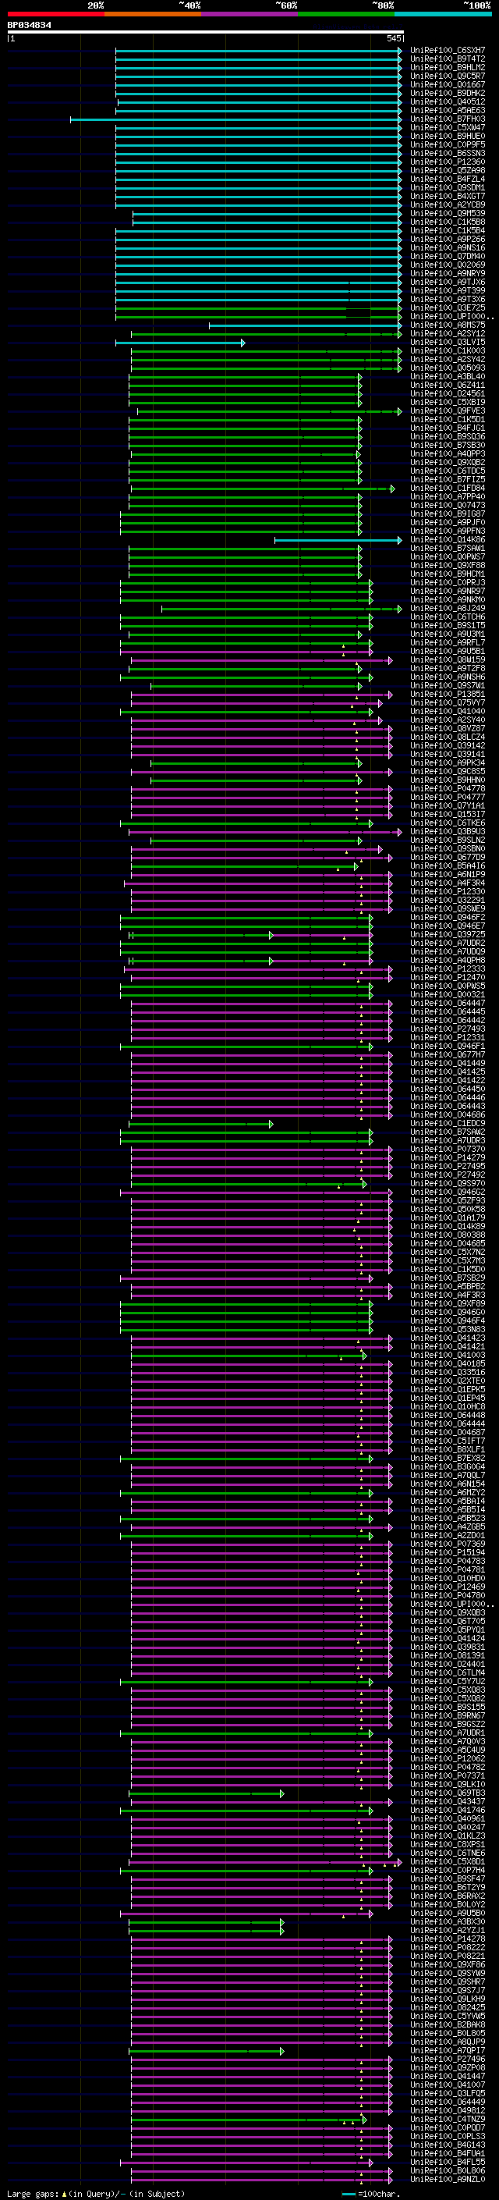Select hit label UniRef100_A2YCB9
This screenshot has height=2200, width=499.
click(x=448, y=205)
